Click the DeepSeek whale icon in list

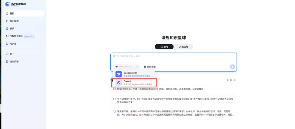pos(119,74)
